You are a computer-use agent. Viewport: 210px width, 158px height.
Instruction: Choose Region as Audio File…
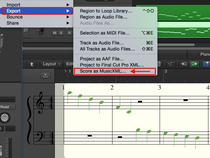[x=115, y=17]
